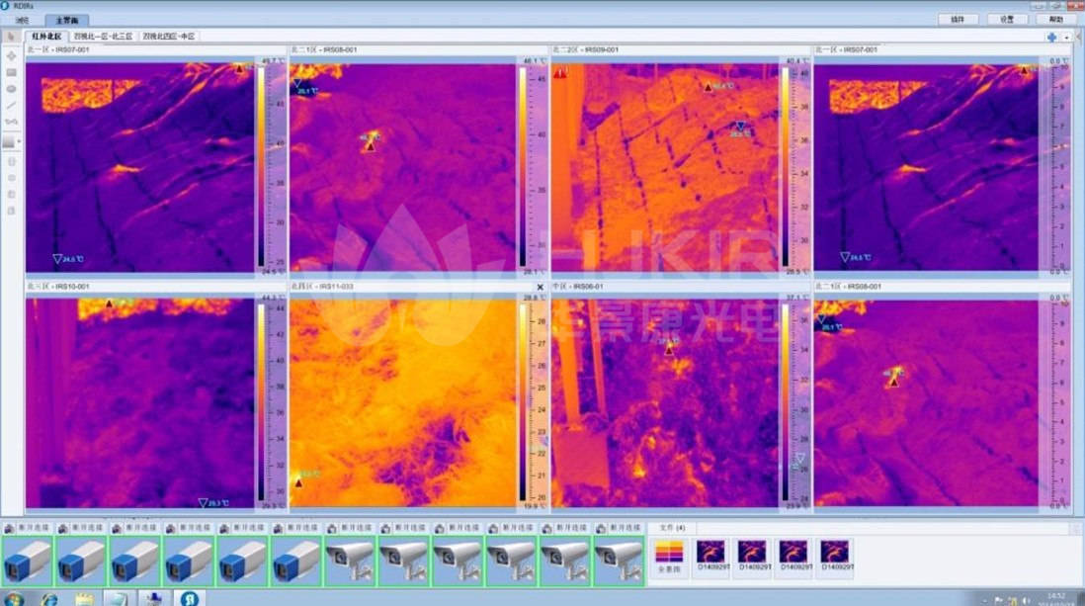Close the IRS11-033 camera panel
1085x606 pixels.
[540, 287]
